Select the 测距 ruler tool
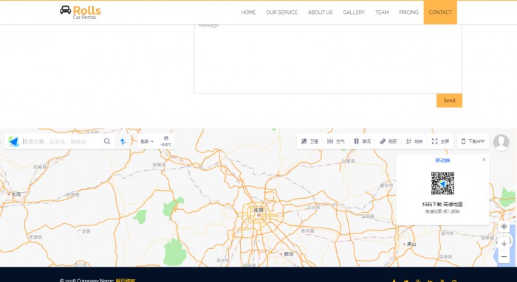Image resolution: width=517 pixels, height=282 pixels. pos(388,141)
